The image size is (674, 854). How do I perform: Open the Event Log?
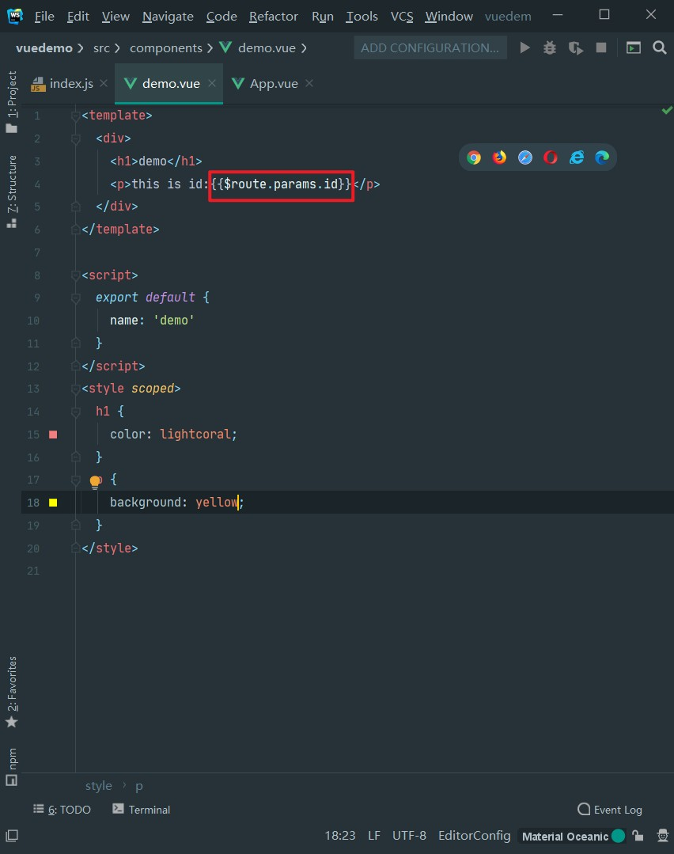610,810
